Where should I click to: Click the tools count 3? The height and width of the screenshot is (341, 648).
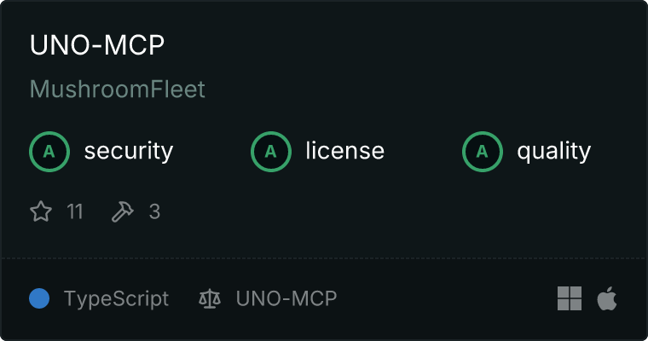click(x=154, y=211)
